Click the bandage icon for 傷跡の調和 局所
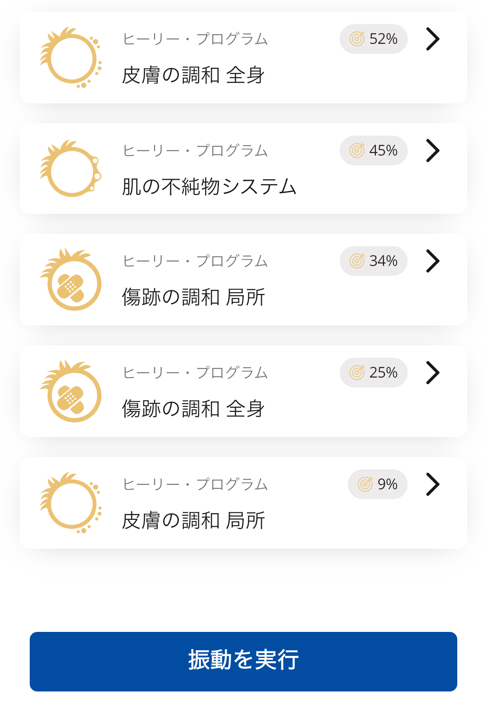This screenshot has height=708, width=487. pos(71,280)
